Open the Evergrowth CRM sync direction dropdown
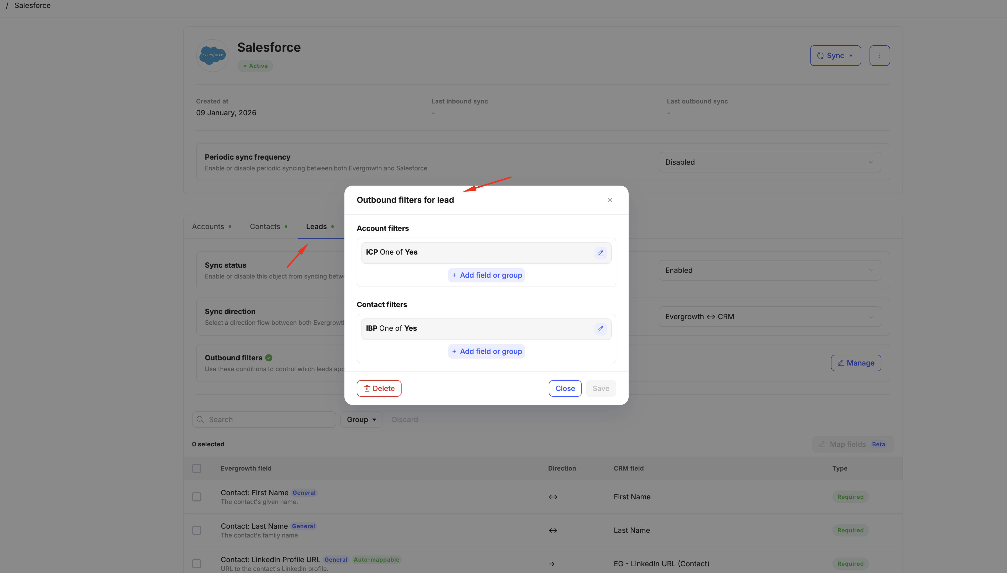Viewport: 1007px width, 573px height. point(769,316)
